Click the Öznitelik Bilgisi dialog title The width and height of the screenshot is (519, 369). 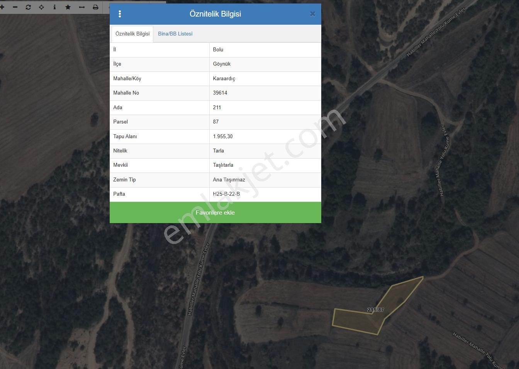(x=215, y=14)
